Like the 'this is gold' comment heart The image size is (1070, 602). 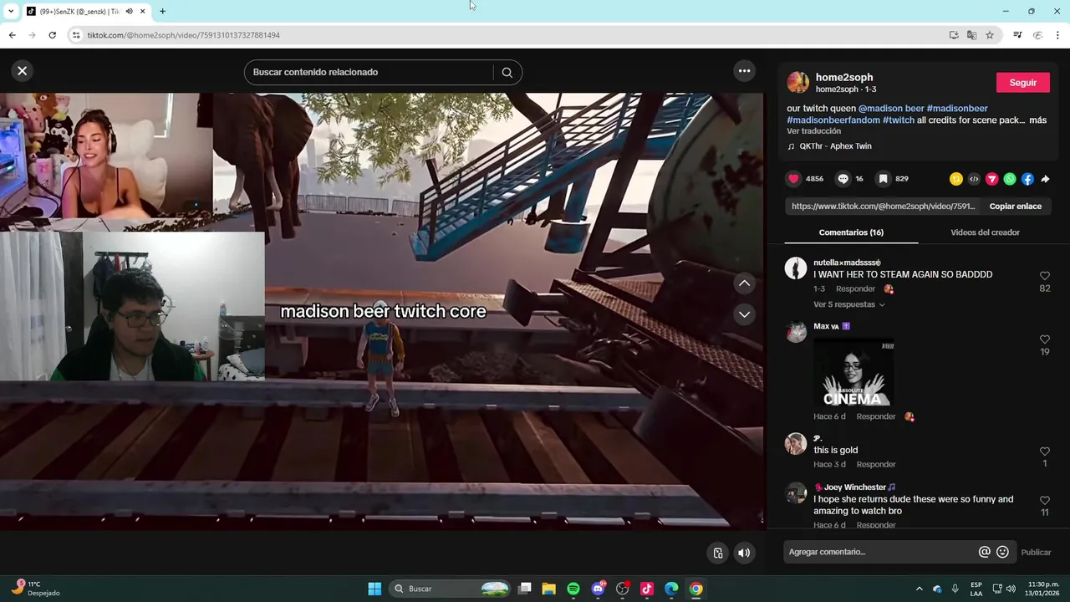(1045, 451)
